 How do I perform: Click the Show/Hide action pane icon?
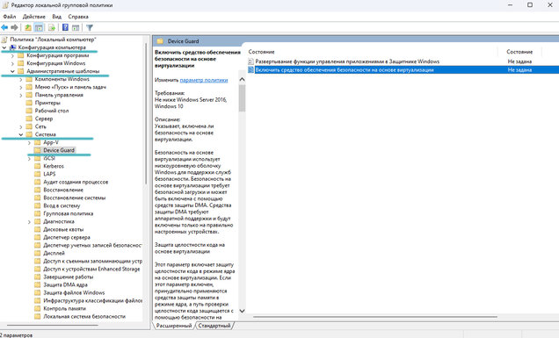tap(76, 27)
